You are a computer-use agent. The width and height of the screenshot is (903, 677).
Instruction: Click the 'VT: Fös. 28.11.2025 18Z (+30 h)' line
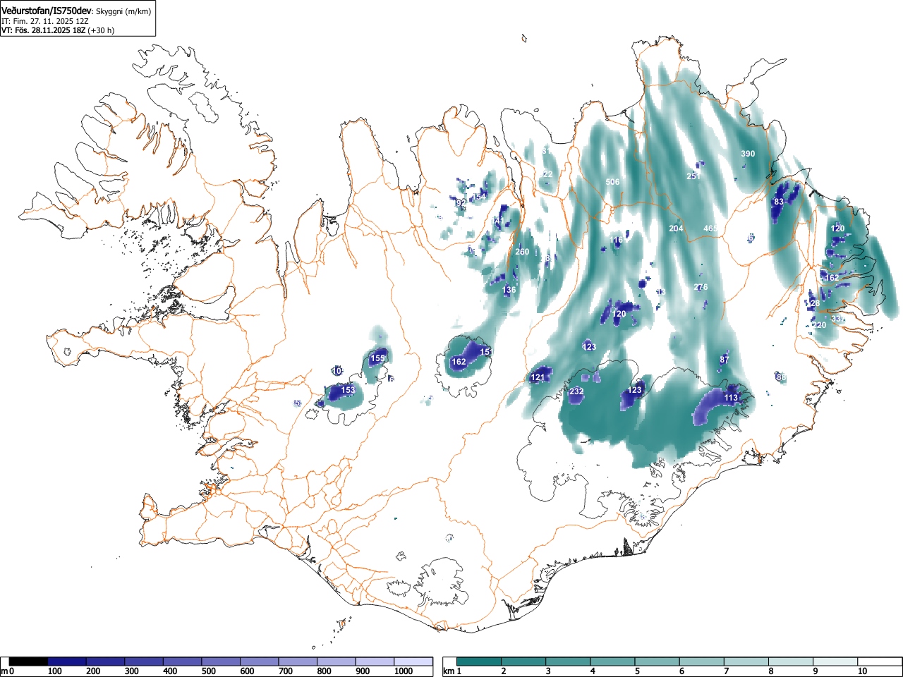point(58,30)
